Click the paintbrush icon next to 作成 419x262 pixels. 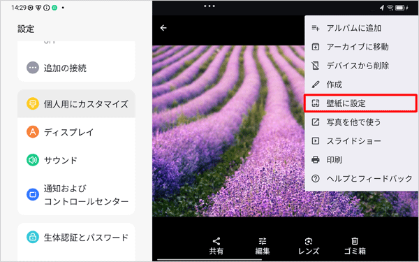click(x=316, y=85)
